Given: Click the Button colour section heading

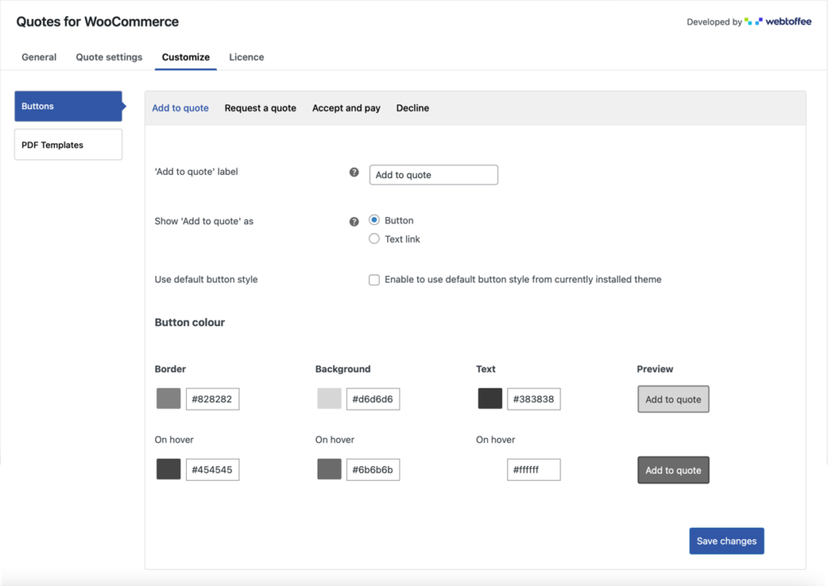Looking at the screenshot, I should click(x=189, y=322).
